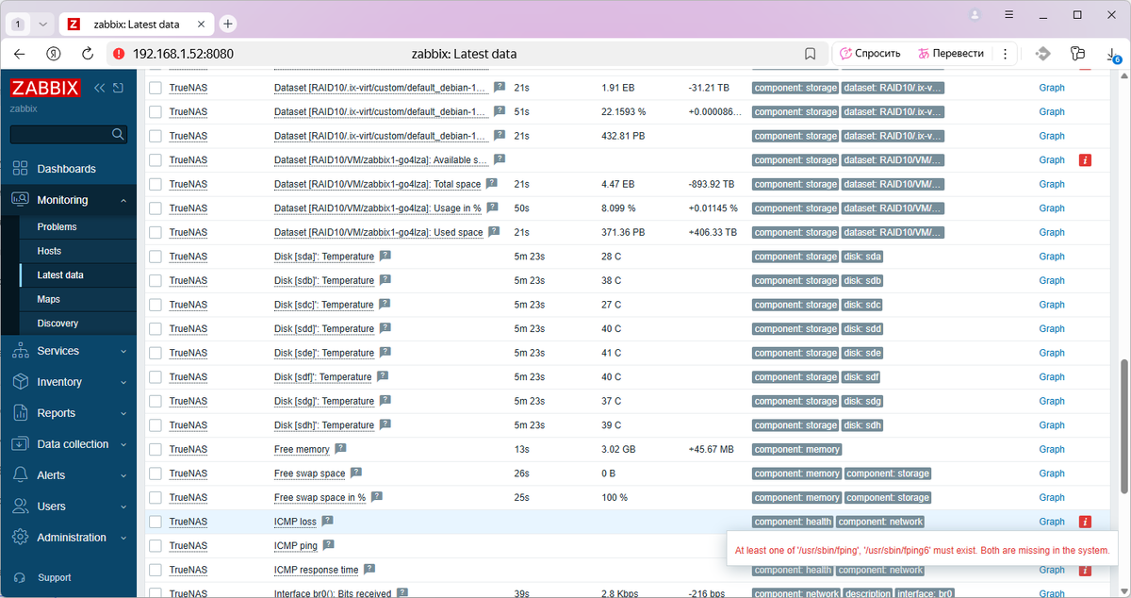Open help icon for Free swap space in %

coord(376,497)
